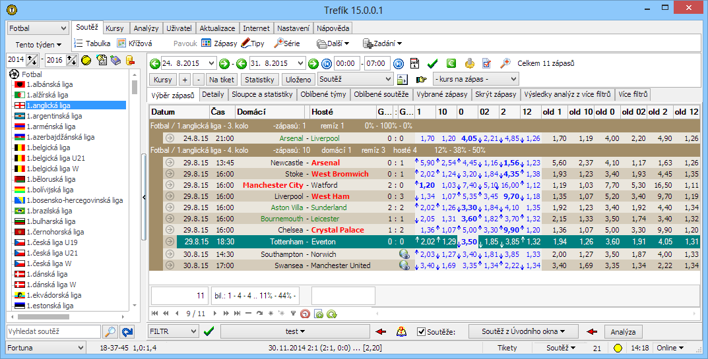Click the green checkmark in the date toolbar
Viewport: 708px width, 359px height.
pyautogui.click(x=433, y=64)
